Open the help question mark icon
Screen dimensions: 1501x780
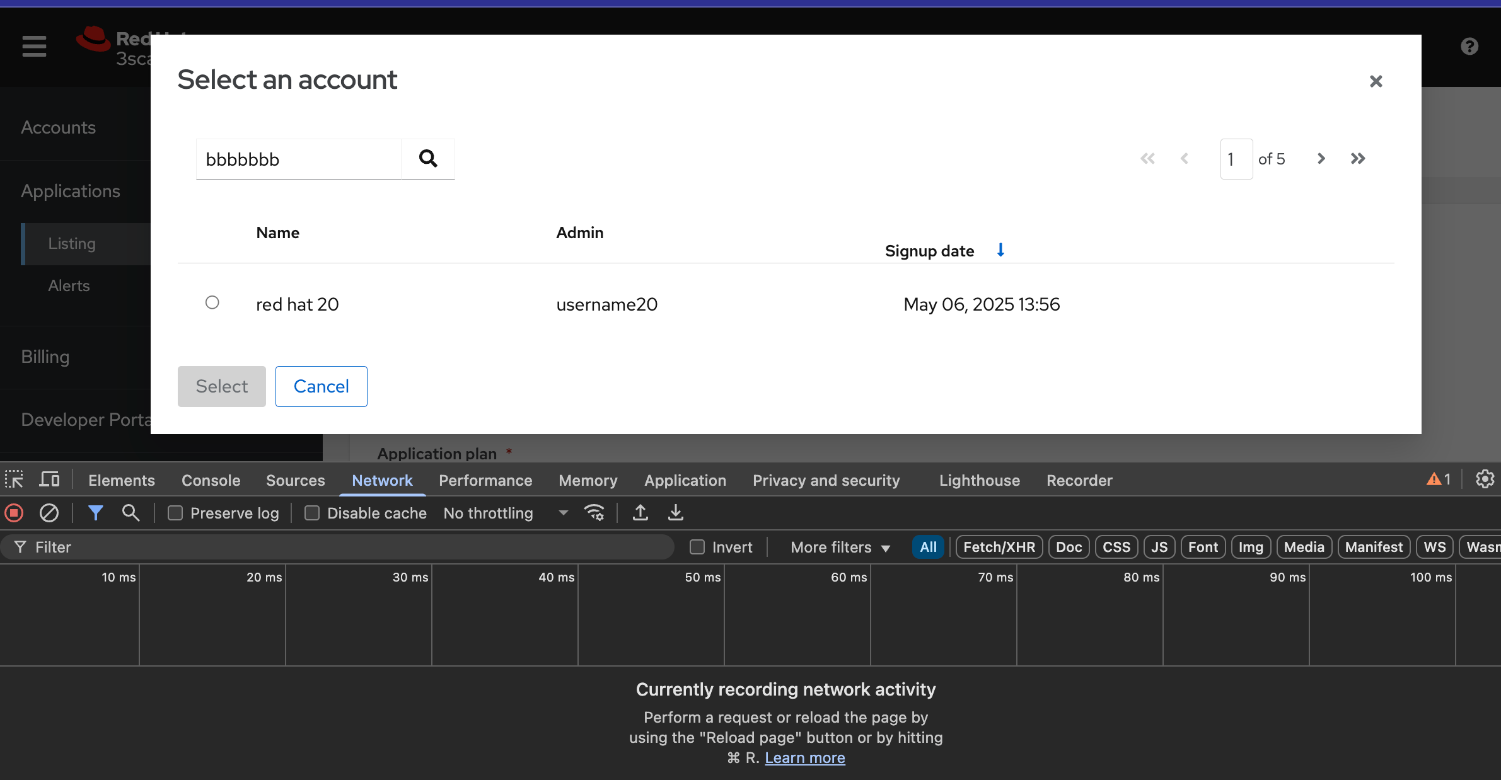point(1469,46)
